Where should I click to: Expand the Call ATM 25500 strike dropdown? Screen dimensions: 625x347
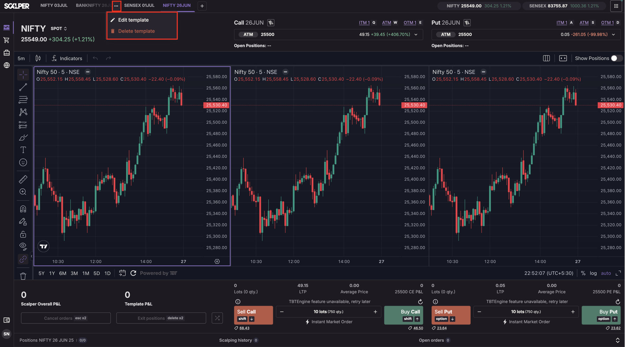tap(416, 34)
